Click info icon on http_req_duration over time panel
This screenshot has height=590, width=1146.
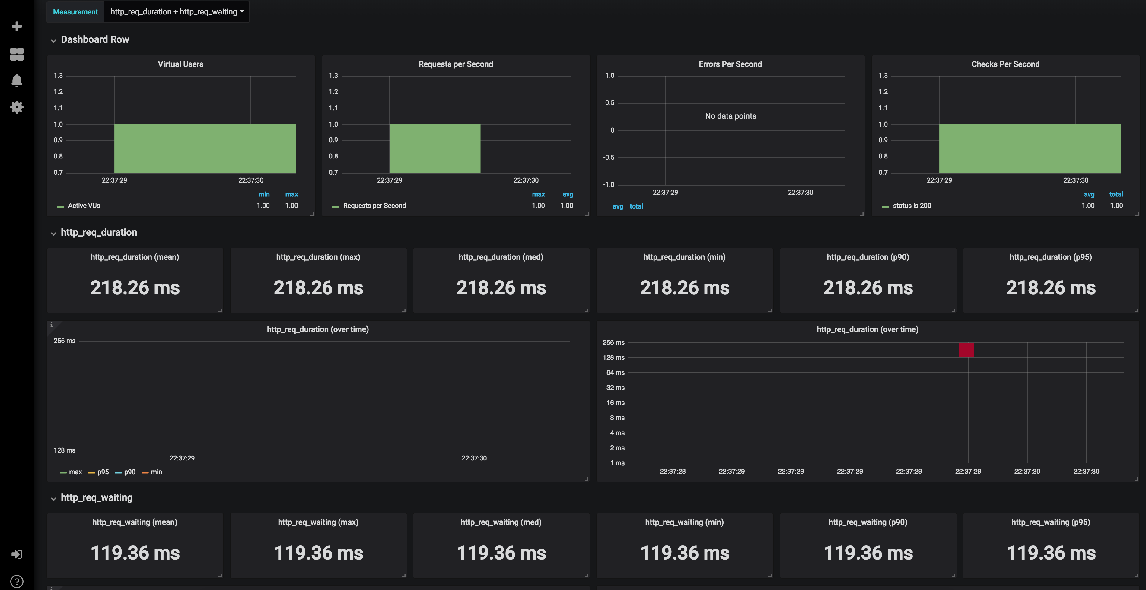(x=51, y=325)
